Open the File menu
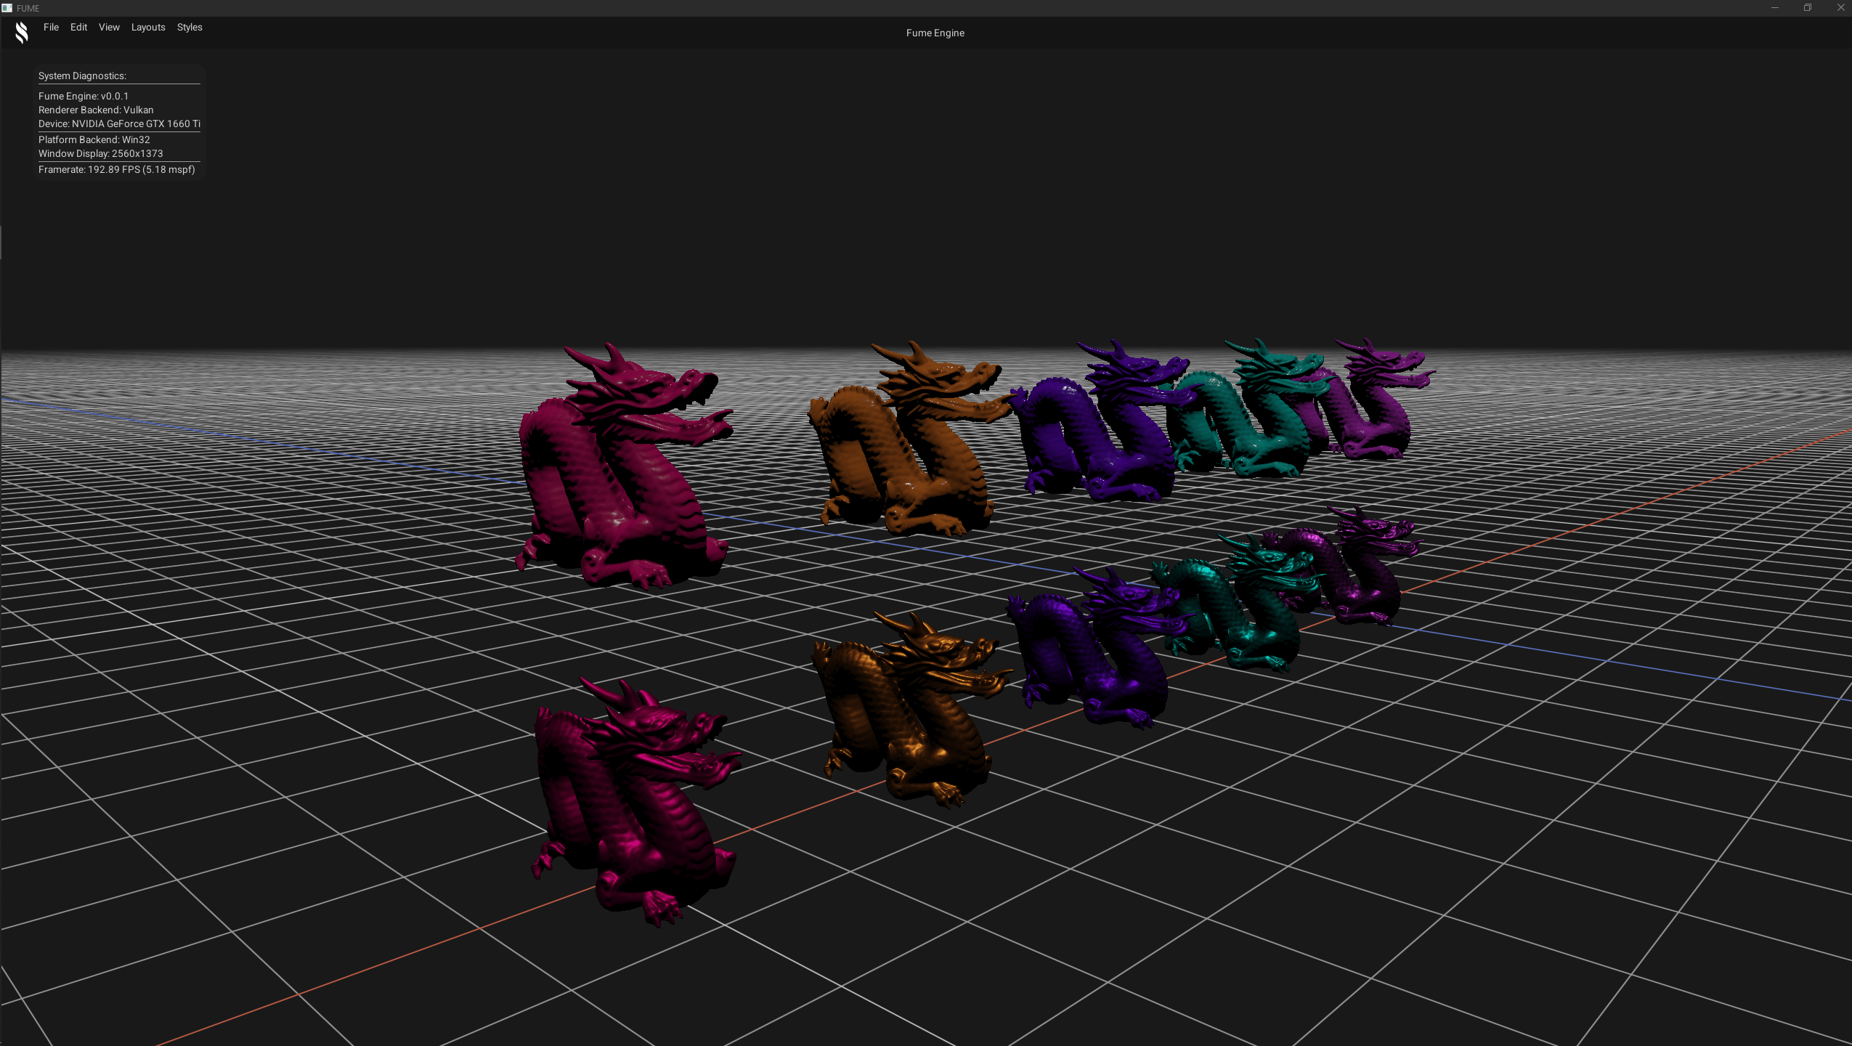 click(51, 27)
